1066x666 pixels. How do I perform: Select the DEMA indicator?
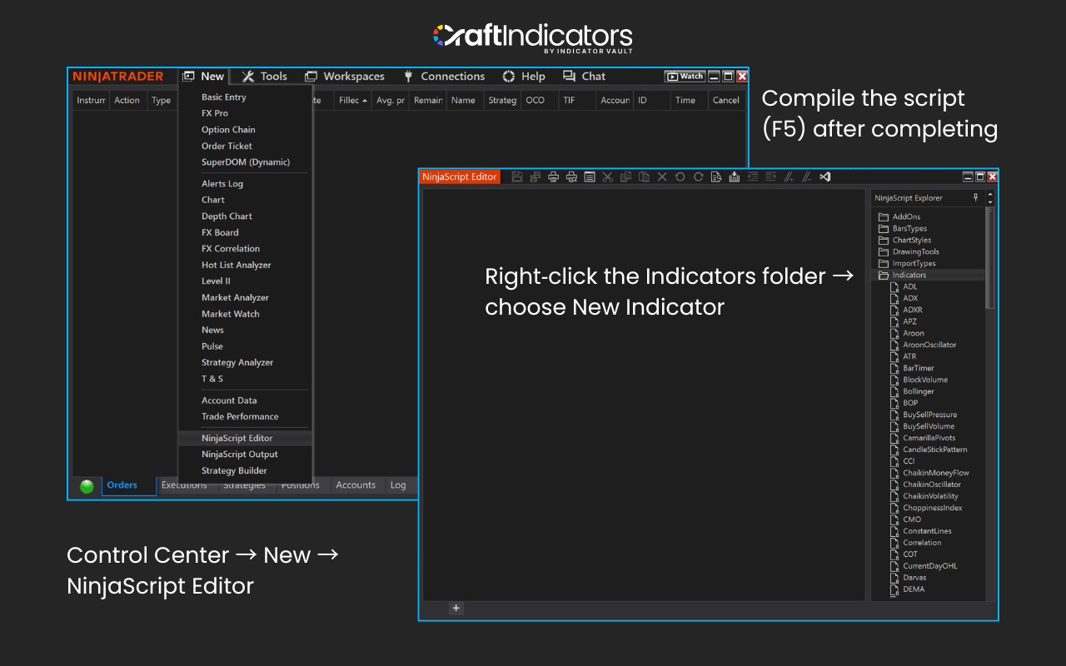coord(914,589)
